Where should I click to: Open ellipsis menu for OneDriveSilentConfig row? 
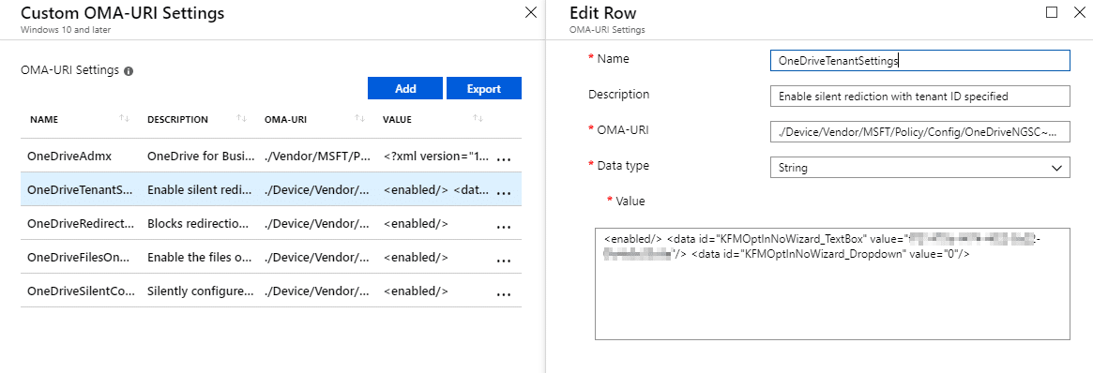tap(503, 294)
